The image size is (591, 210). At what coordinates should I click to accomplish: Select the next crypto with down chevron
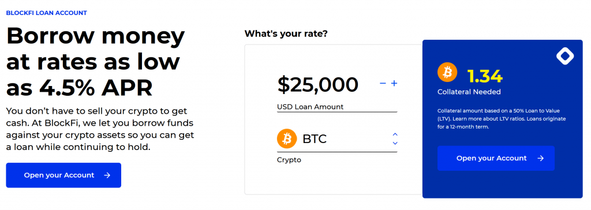click(x=395, y=143)
